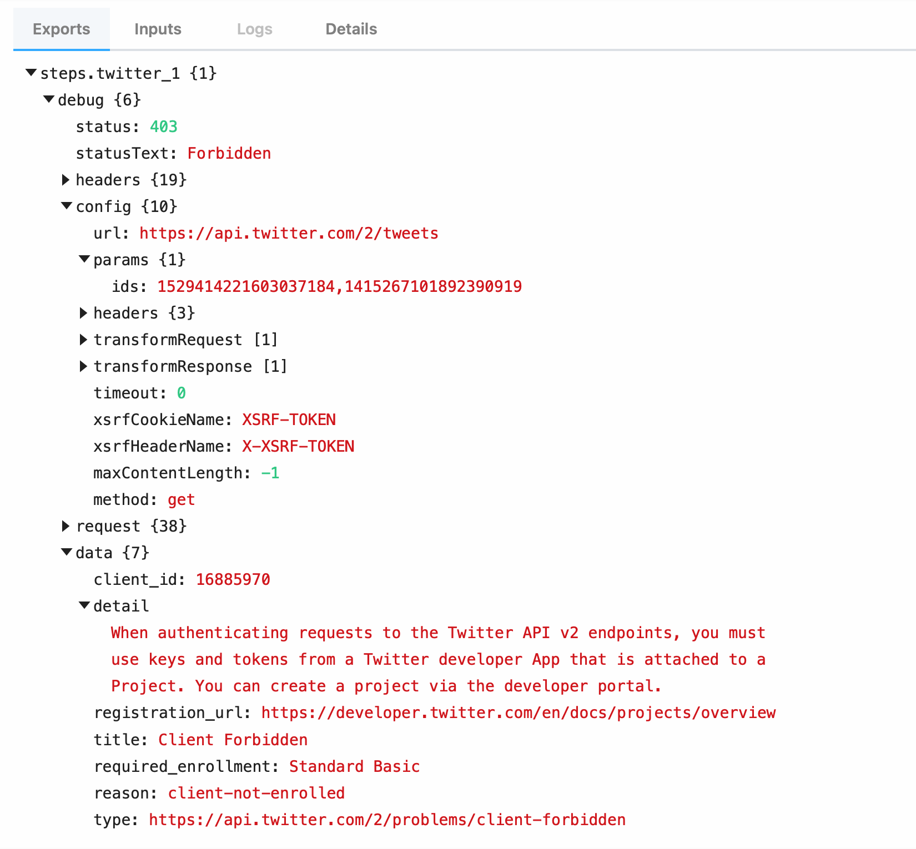Viewport: 916px width, 849px height.
Task: Collapse the data {7} node
Action: pyautogui.click(x=67, y=552)
